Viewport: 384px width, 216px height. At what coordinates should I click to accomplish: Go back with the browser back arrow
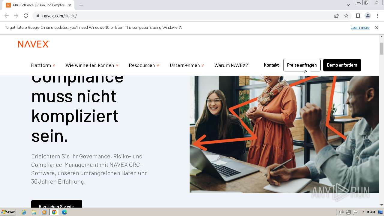pos(7,16)
